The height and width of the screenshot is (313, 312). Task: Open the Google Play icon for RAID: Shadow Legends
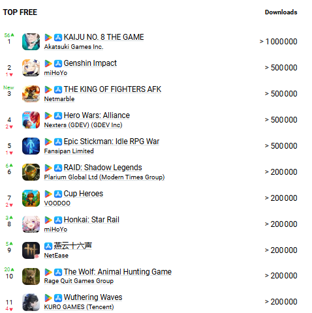click(x=48, y=168)
